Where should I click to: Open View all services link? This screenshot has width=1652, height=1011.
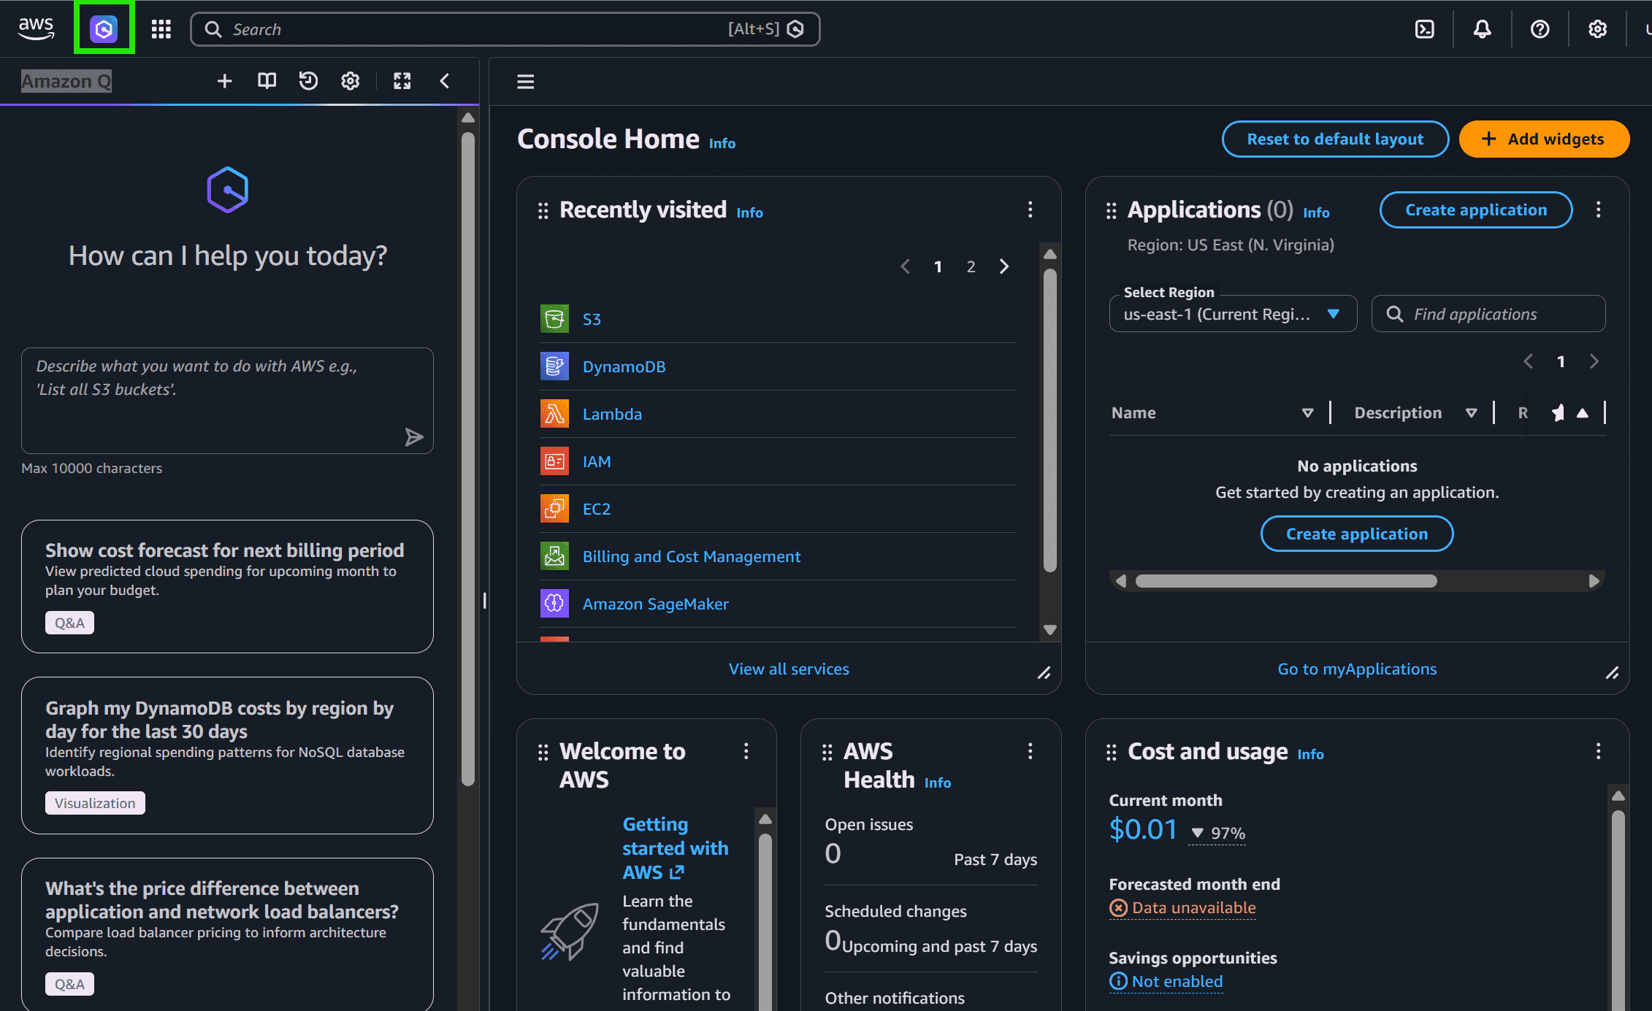tap(789, 669)
